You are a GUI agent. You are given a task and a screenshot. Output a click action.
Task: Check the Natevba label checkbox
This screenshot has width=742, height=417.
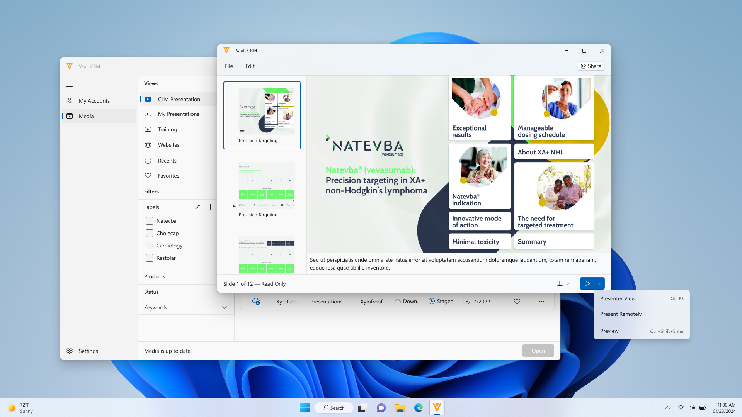click(x=150, y=221)
